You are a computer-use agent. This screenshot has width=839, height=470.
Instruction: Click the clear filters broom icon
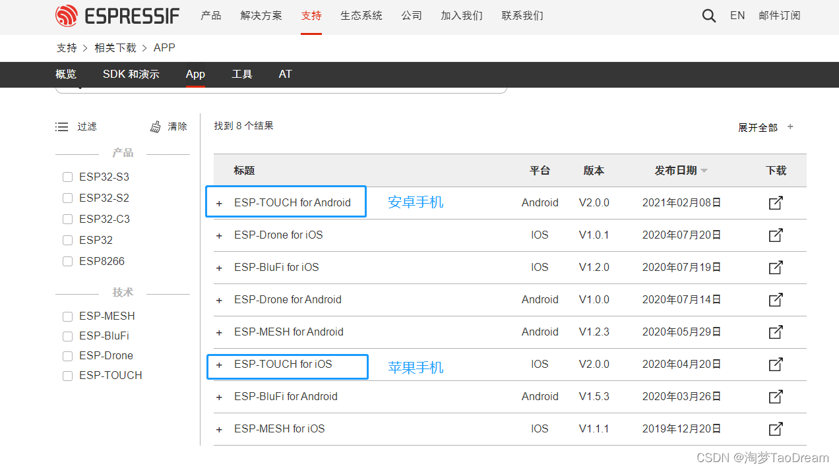[156, 127]
